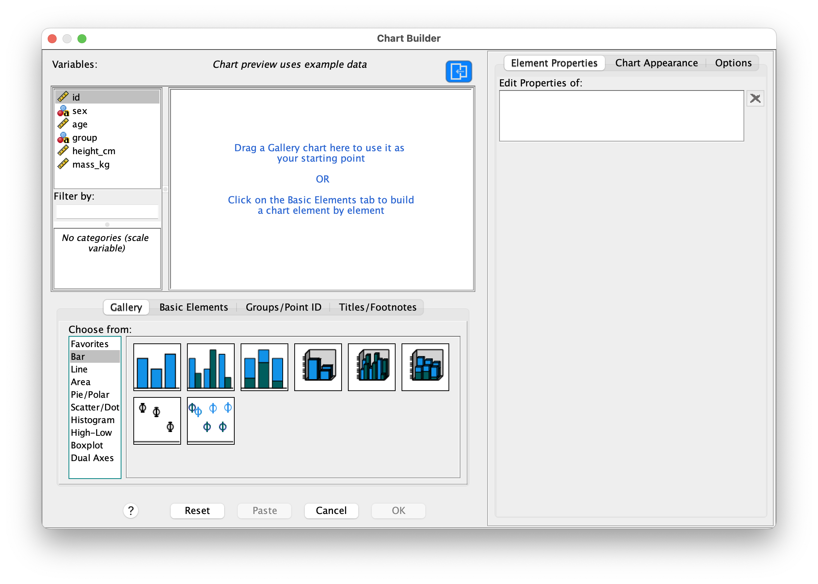Select Histogram chart type from list

pos(93,420)
